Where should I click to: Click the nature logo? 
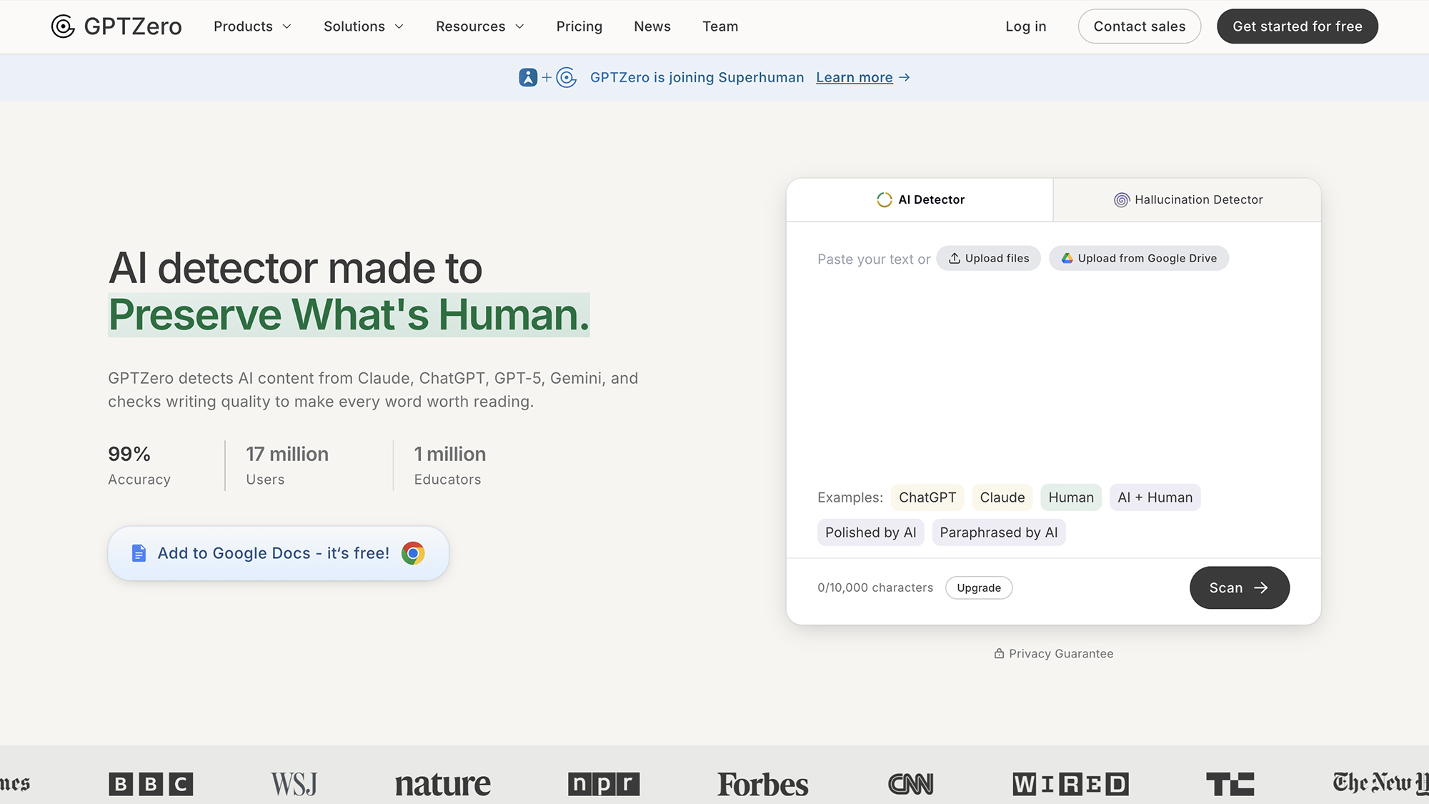pyautogui.click(x=443, y=784)
